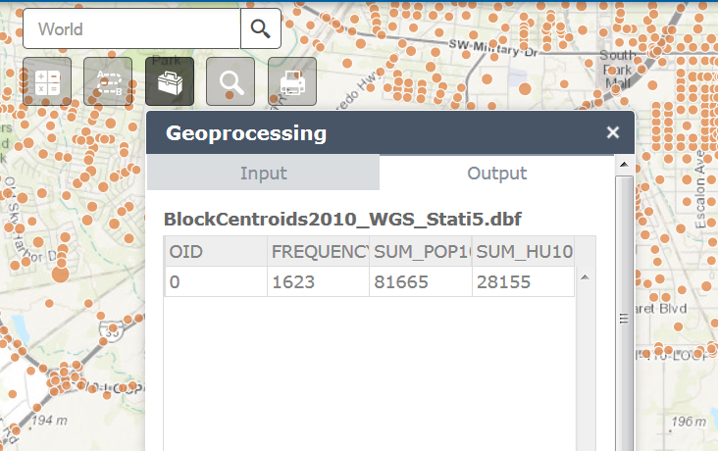
Task: Switch to the Input tab
Action: click(x=263, y=173)
